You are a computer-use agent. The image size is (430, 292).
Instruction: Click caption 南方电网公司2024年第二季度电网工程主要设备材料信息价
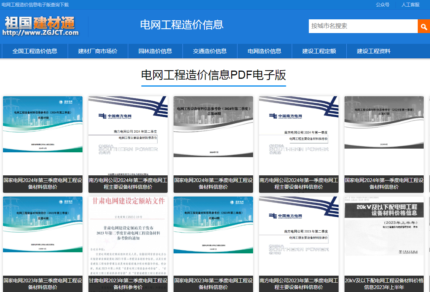pyautogui.click(x=128, y=184)
